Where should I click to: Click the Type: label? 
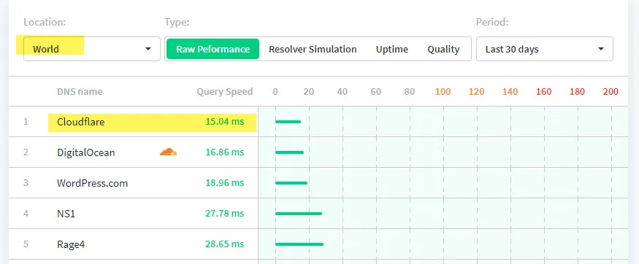[x=177, y=22]
